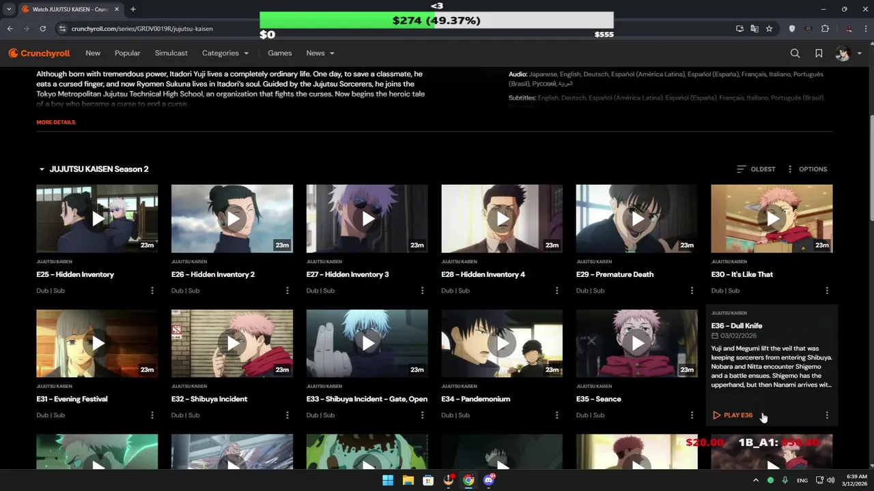Open more options for E35 Seance

692,415
